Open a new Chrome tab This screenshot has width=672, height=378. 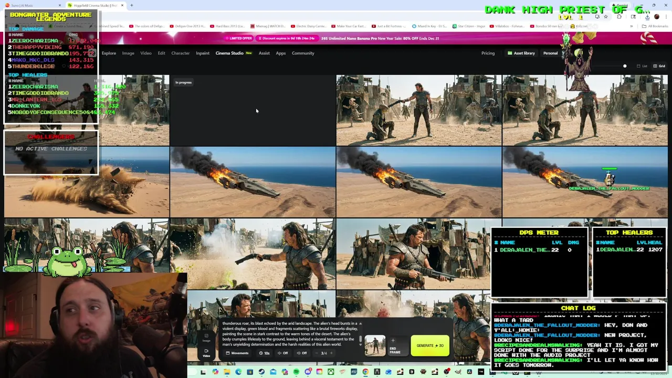tap(131, 5)
